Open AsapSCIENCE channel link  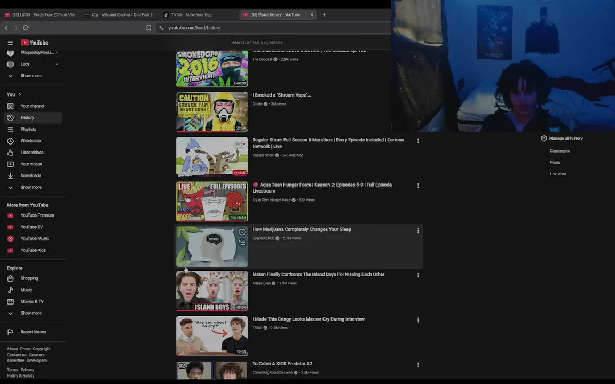coord(264,238)
